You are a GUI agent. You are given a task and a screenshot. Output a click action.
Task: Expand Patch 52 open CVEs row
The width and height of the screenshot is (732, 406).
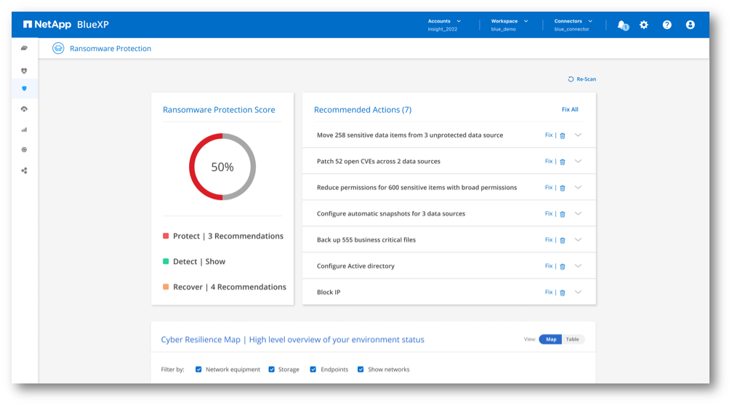pos(578,162)
